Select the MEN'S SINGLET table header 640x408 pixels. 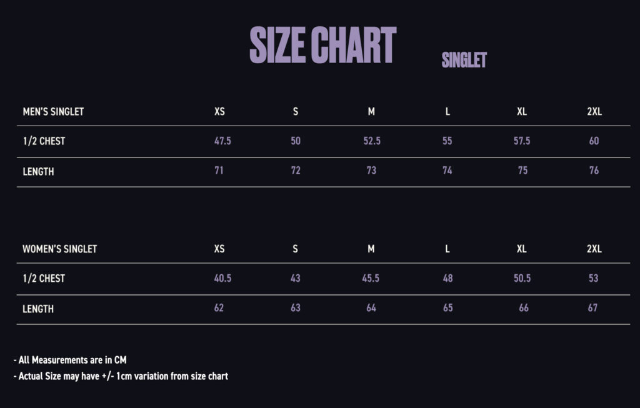(53, 112)
